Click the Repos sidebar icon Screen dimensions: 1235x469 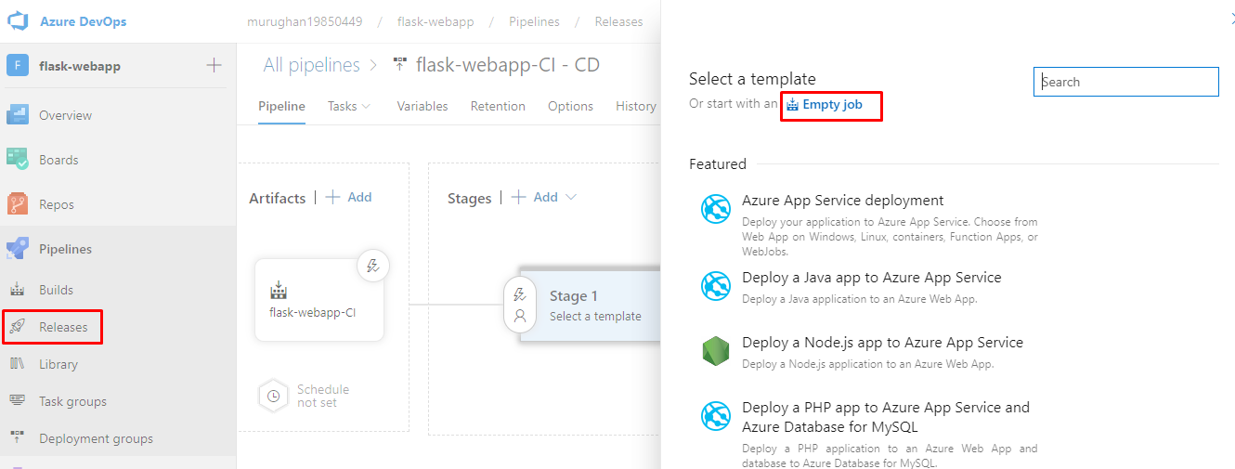18,204
